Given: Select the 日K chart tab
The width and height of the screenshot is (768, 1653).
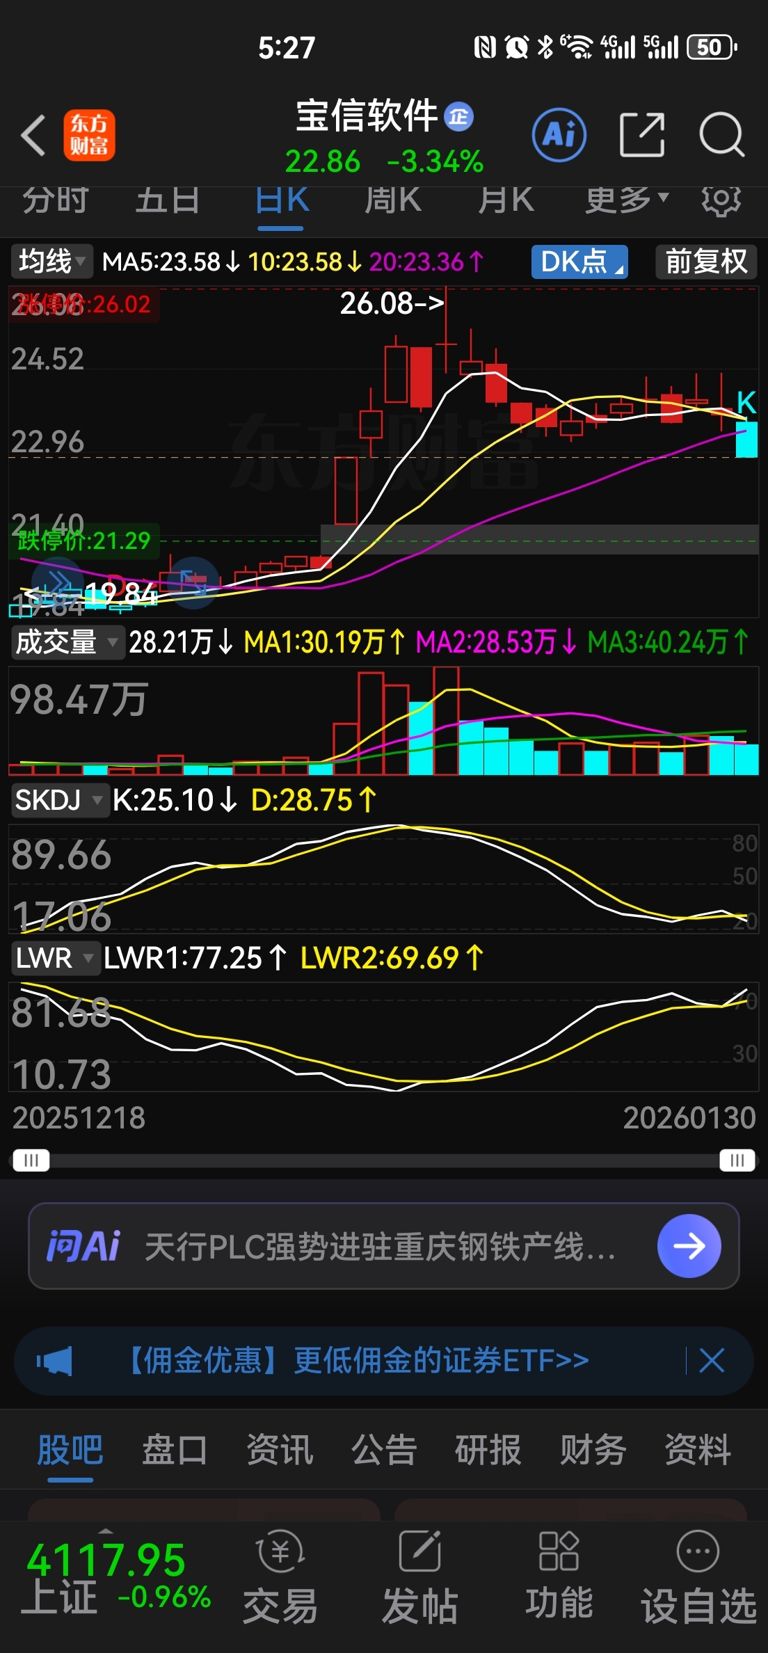Looking at the screenshot, I should [x=281, y=200].
